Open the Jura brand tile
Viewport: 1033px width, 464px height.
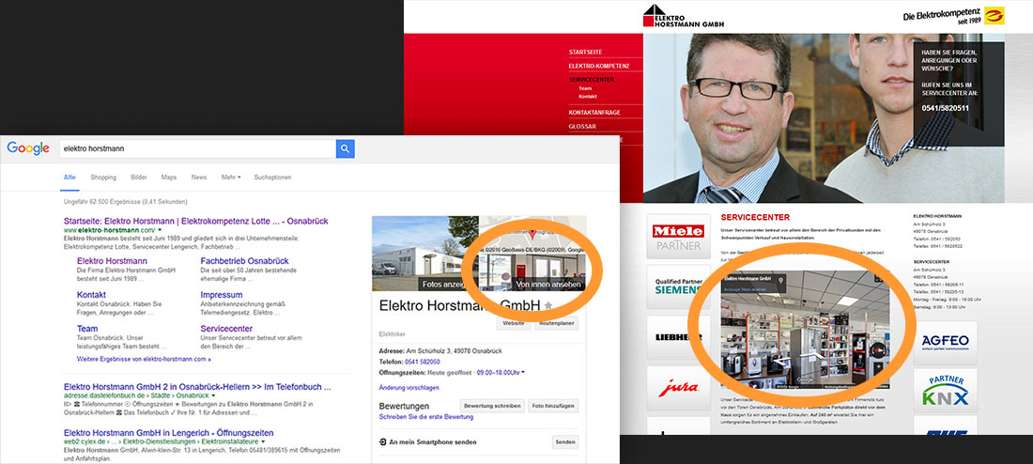[x=678, y=388]
